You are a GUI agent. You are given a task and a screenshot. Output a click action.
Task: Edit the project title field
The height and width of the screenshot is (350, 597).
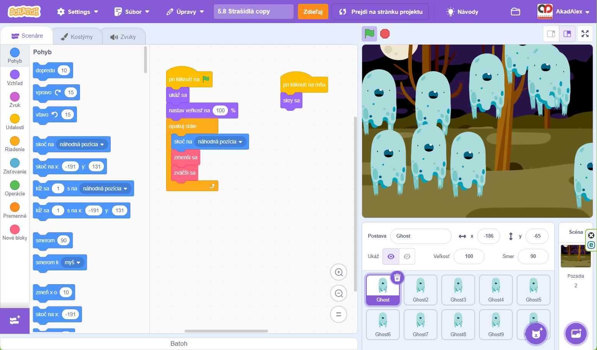click(253, 12)
